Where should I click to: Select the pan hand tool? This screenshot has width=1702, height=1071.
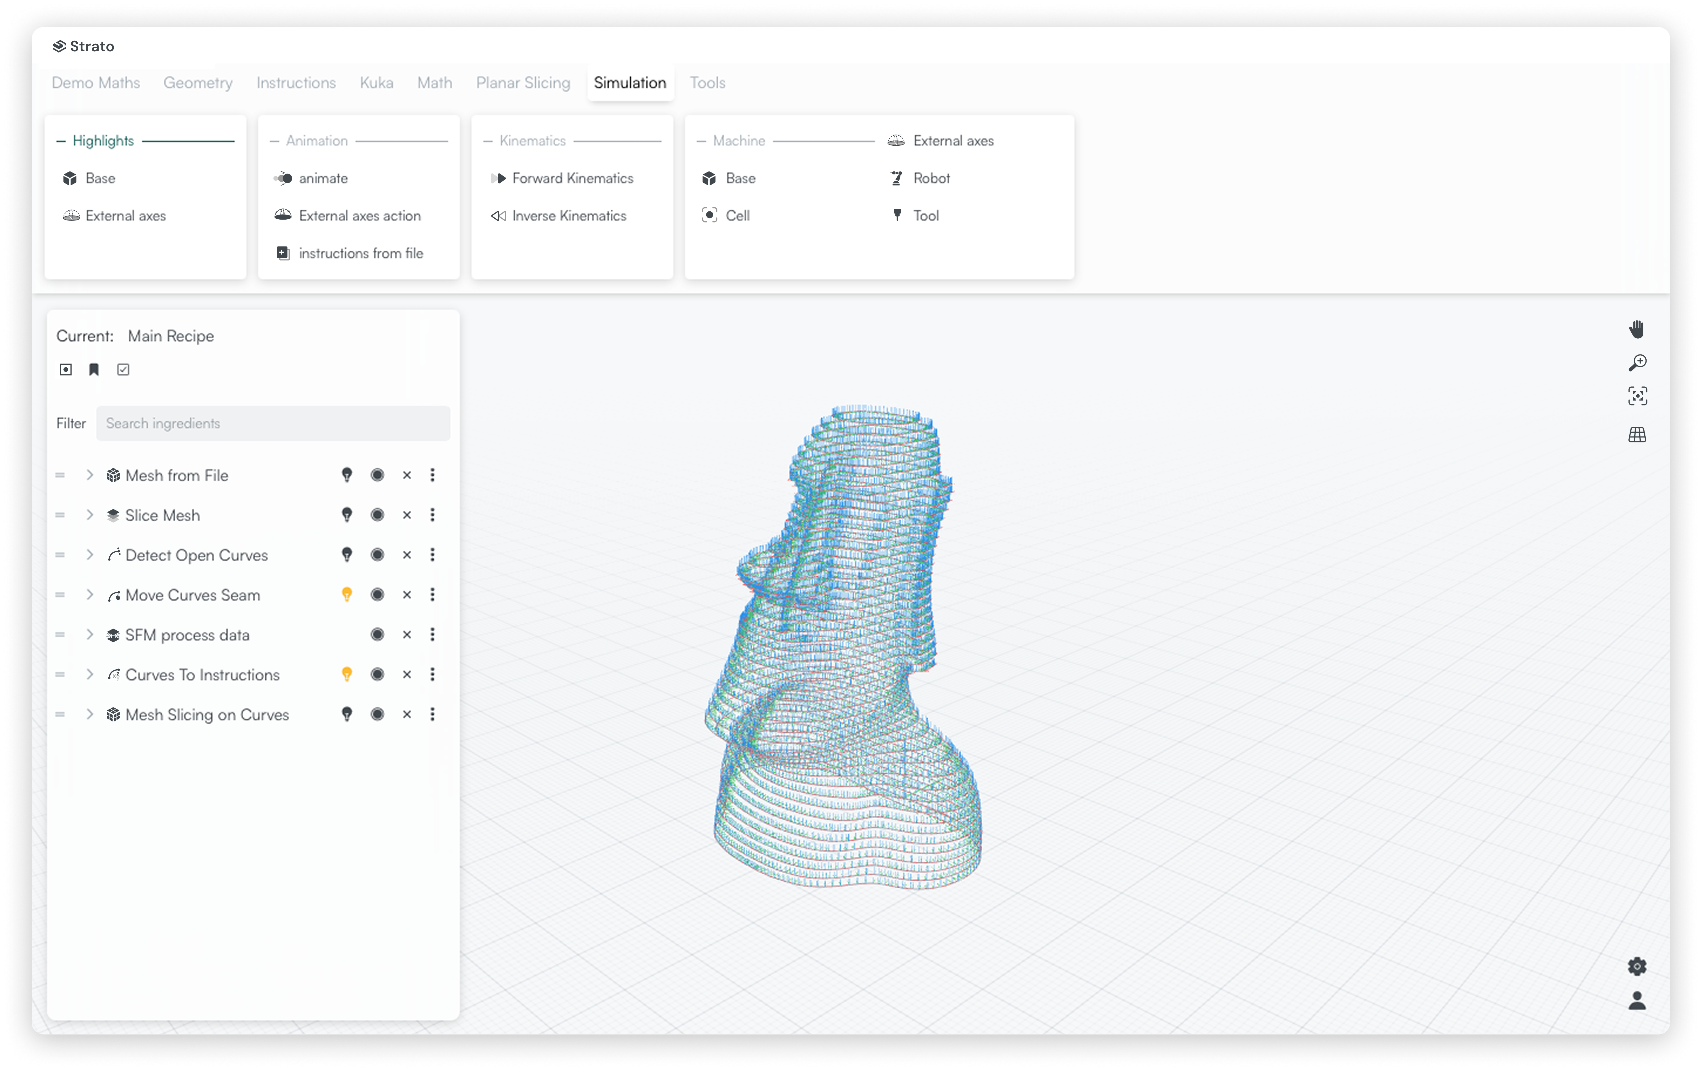point(1637,330)
